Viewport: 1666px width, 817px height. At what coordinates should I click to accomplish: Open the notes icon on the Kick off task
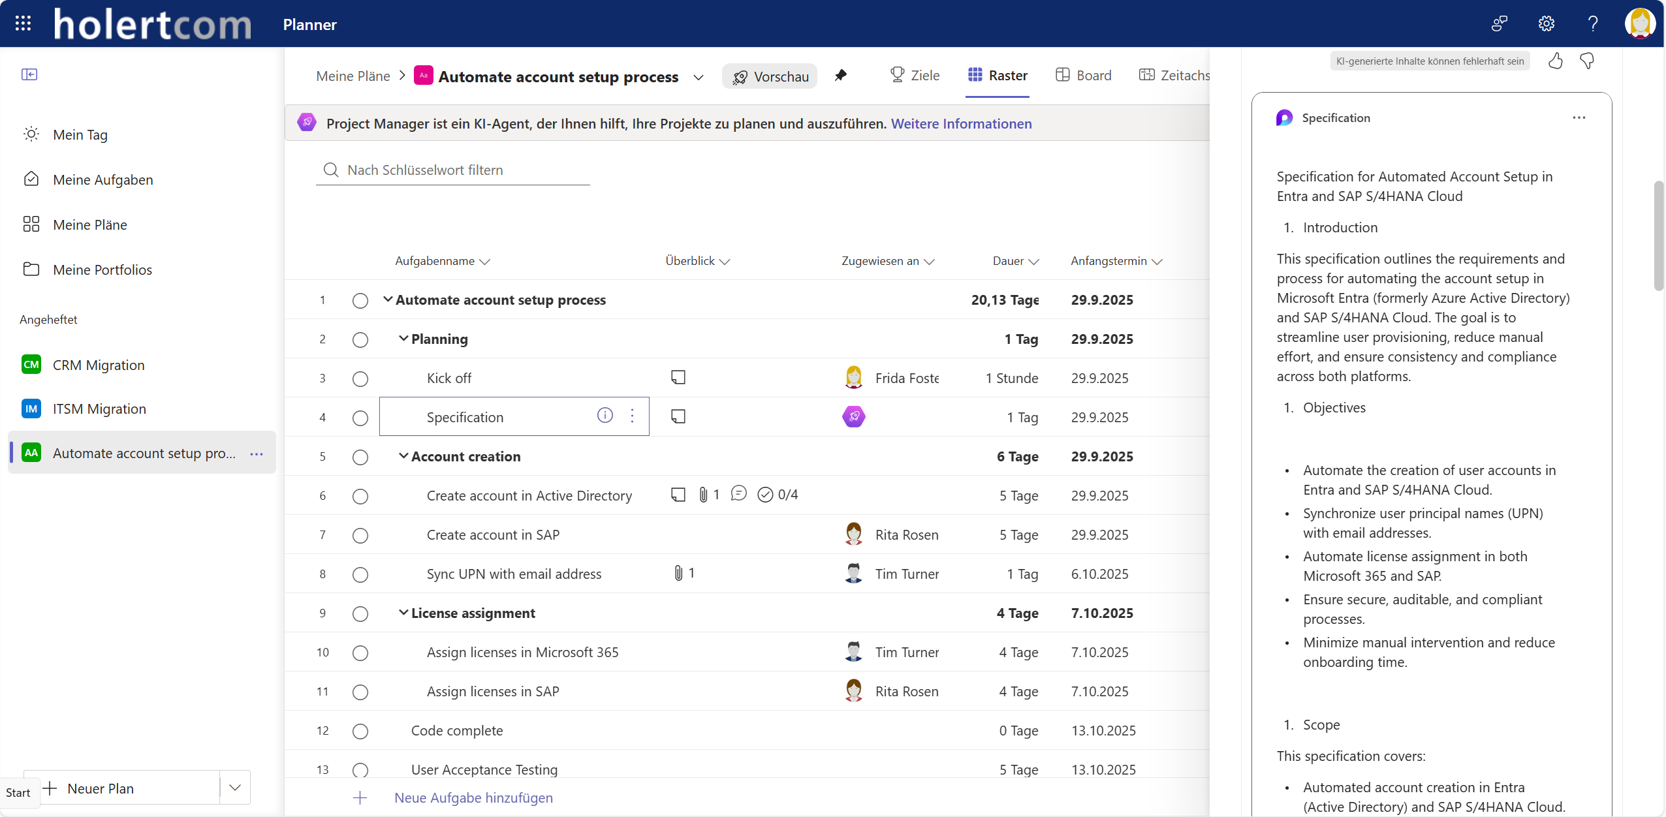pos(678,377)
